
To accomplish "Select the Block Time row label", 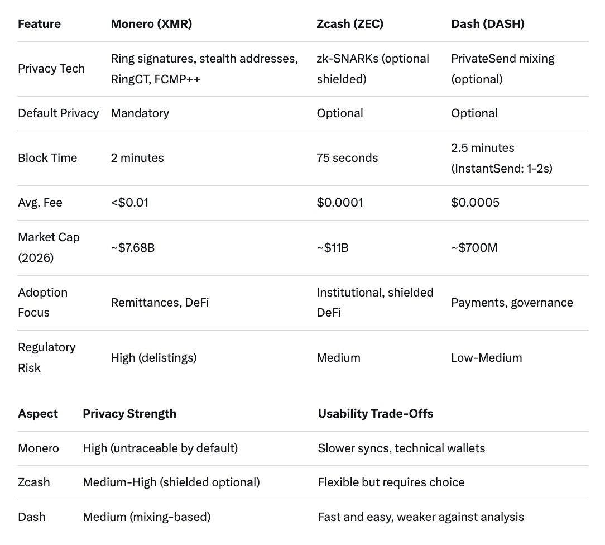I will pos(47,158).
